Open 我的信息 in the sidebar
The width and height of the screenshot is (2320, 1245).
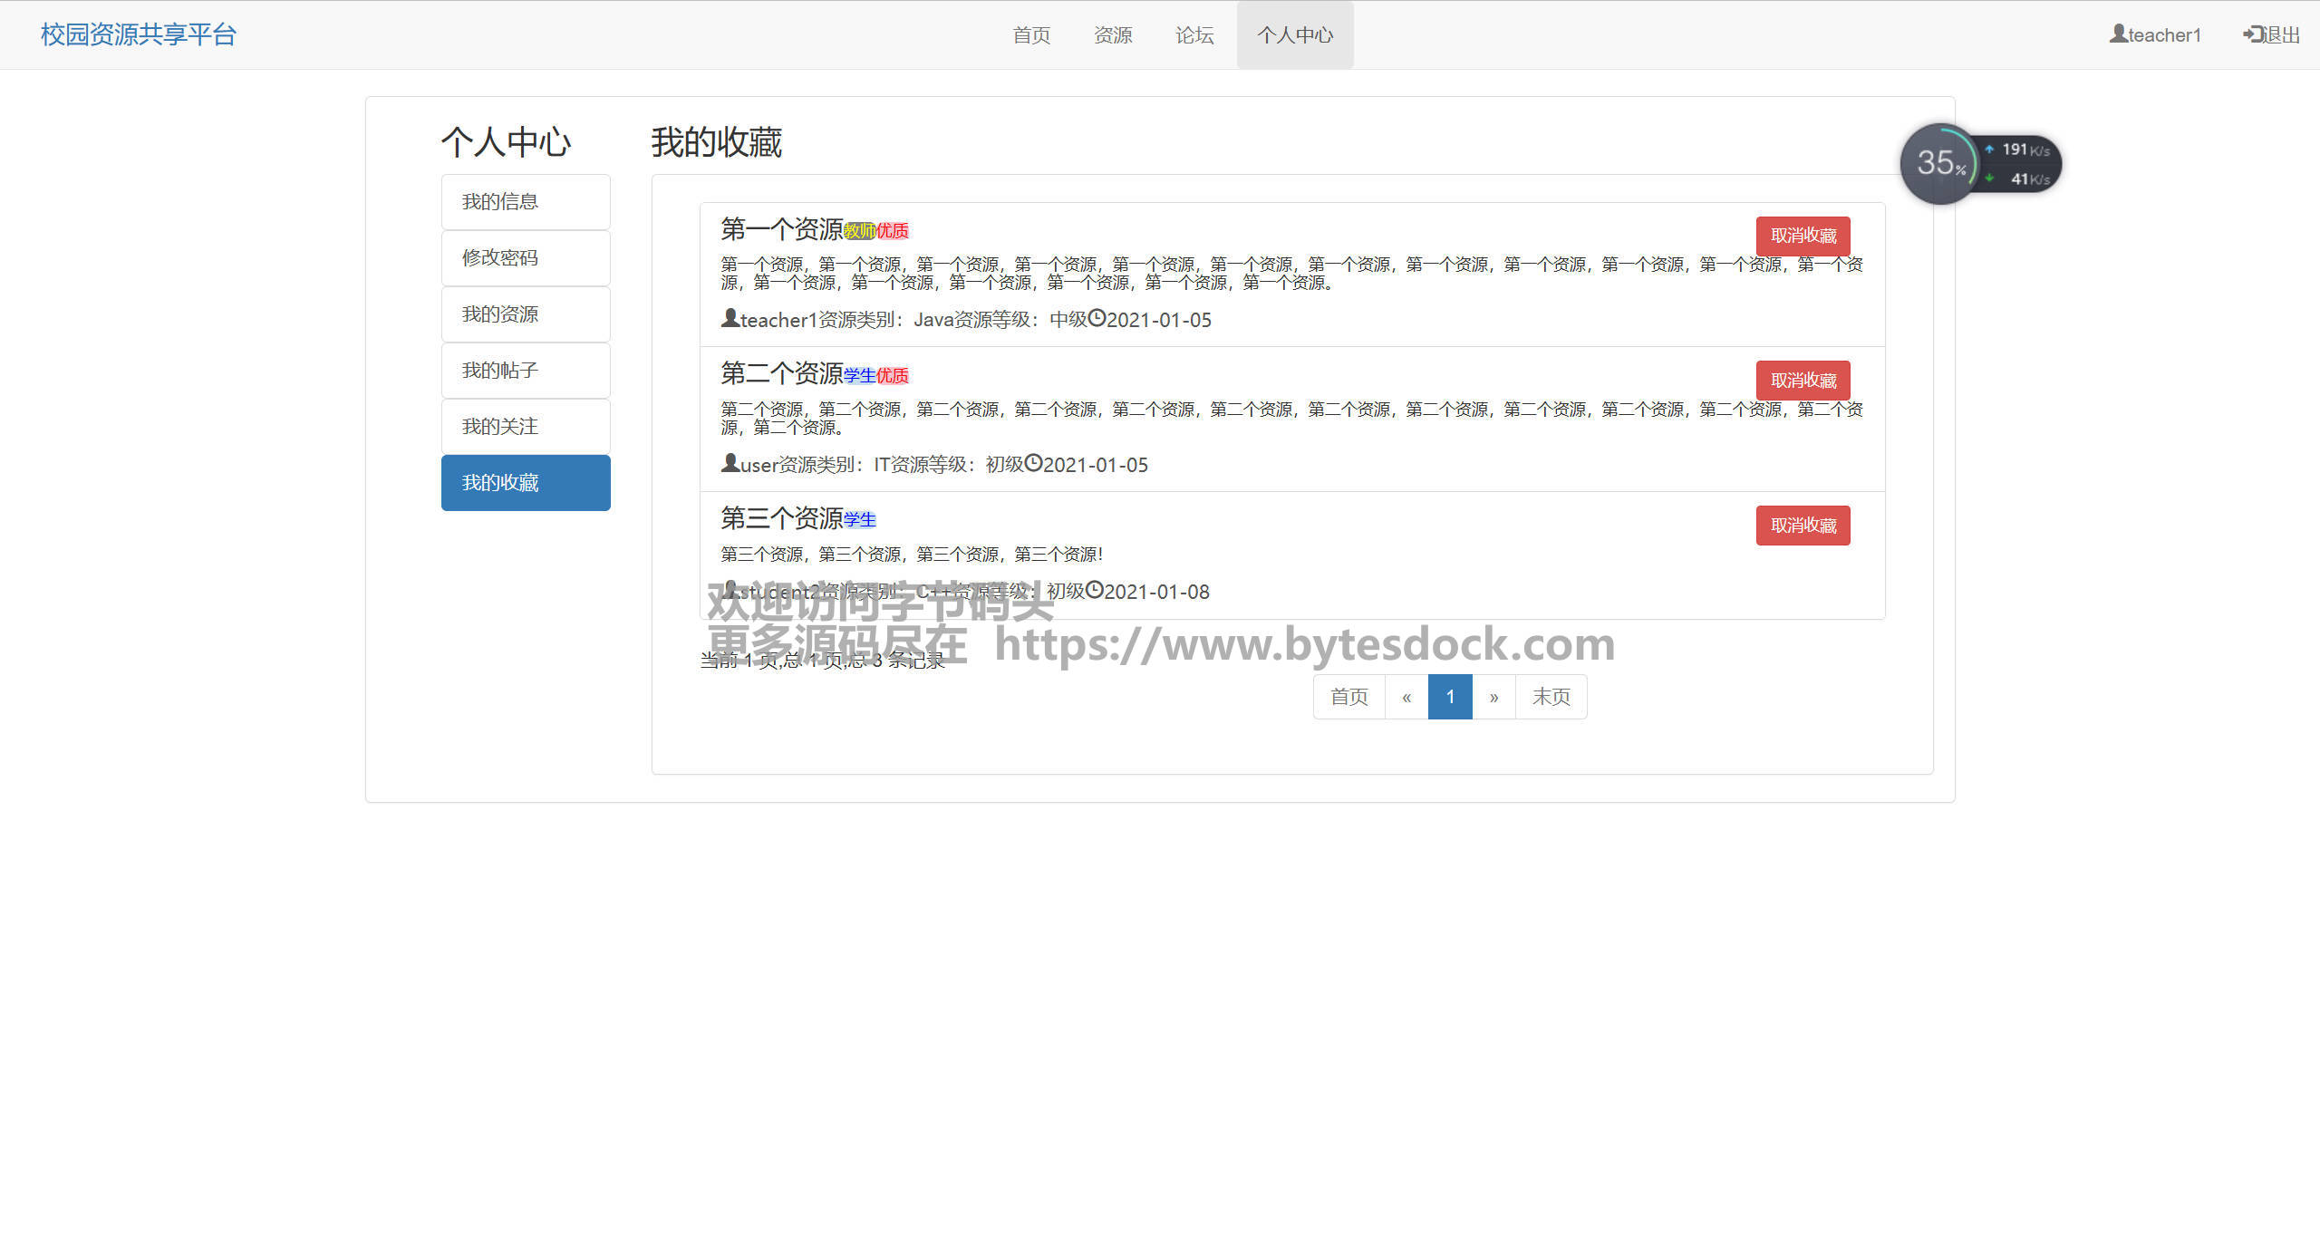coord(526,202)
